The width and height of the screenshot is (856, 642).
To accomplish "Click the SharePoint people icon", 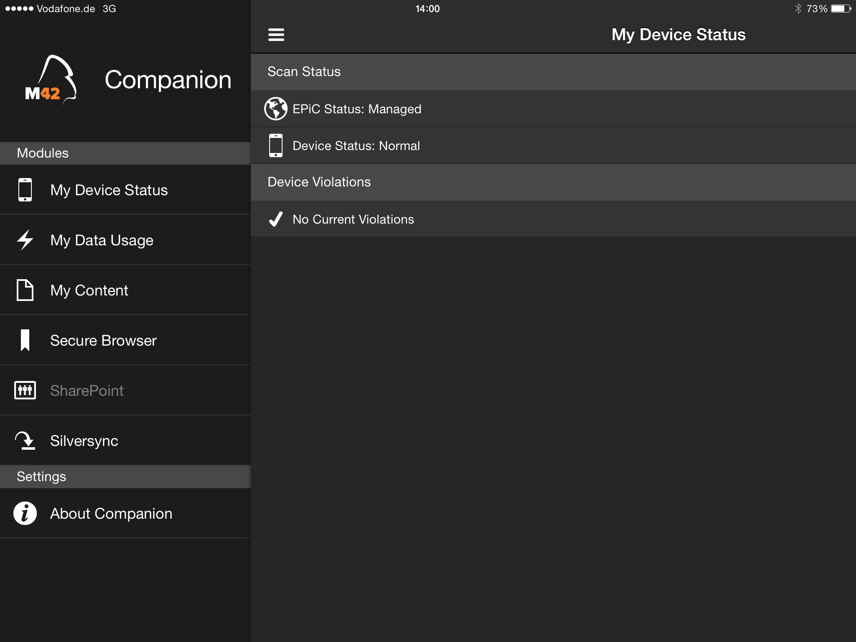I will click(x=25, y=390).
